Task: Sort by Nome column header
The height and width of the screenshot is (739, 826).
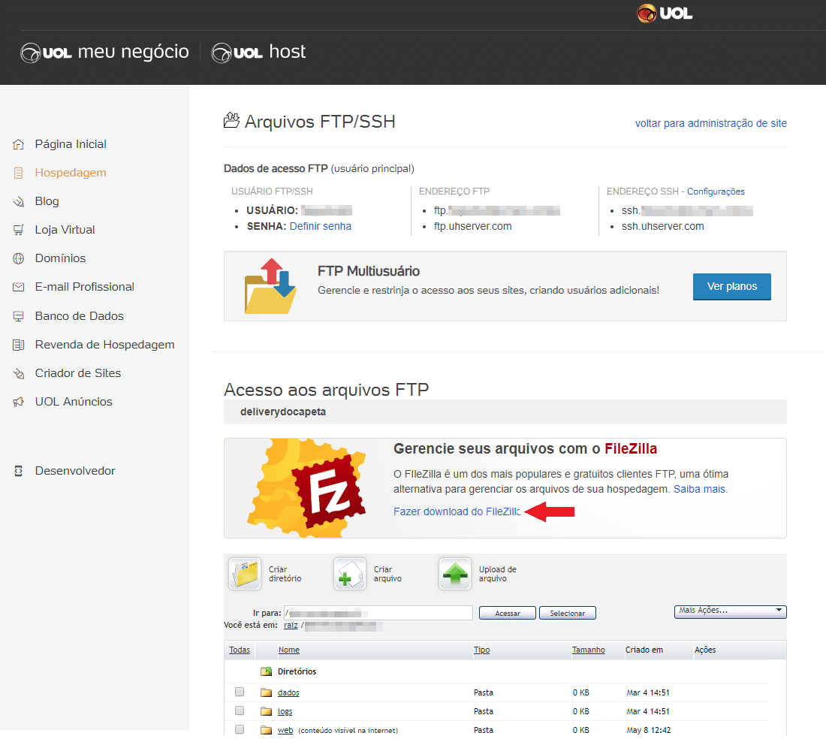Action: pos(288,650)
